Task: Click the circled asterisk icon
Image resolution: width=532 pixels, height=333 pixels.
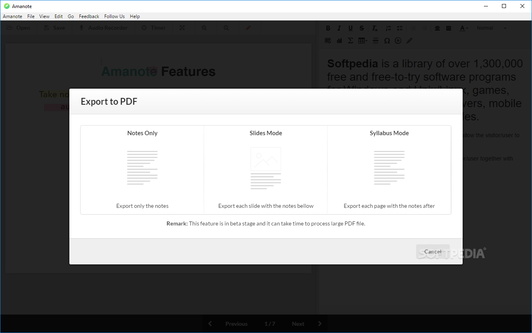Action: coord(398,41)
